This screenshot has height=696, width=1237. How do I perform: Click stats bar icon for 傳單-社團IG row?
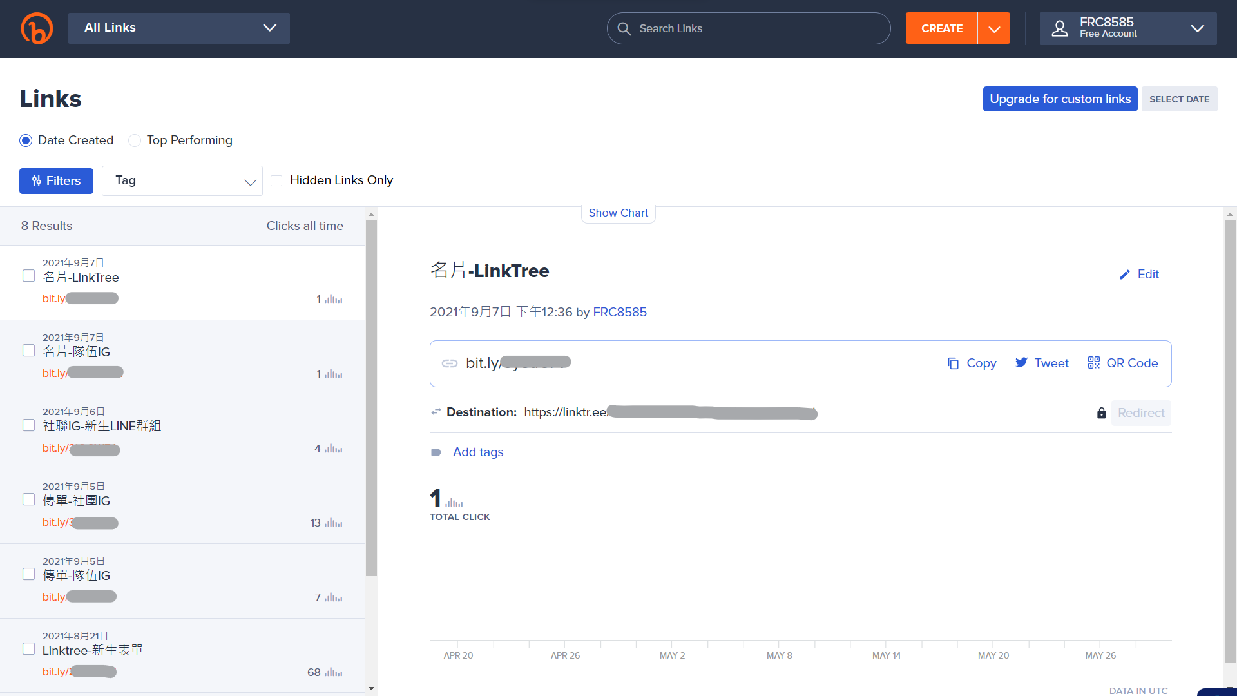(334, 523)
